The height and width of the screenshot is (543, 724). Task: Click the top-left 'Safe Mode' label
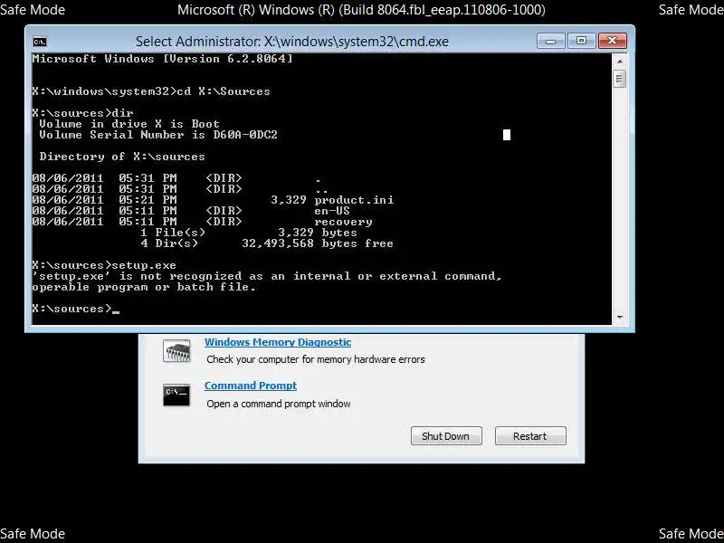tap(33, 10)
